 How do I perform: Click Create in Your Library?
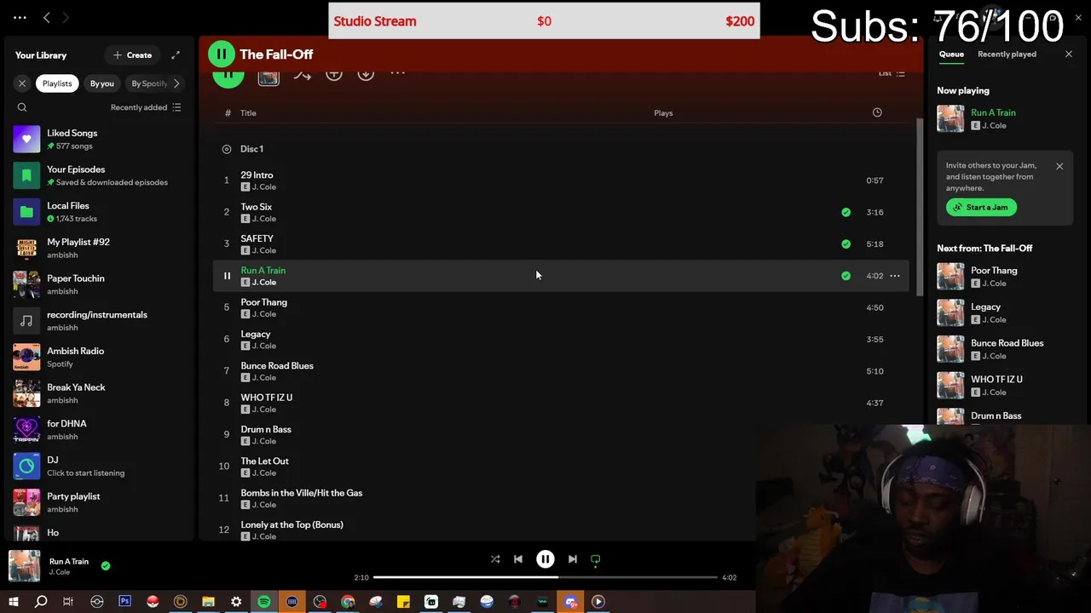click(x=132, y=55)
